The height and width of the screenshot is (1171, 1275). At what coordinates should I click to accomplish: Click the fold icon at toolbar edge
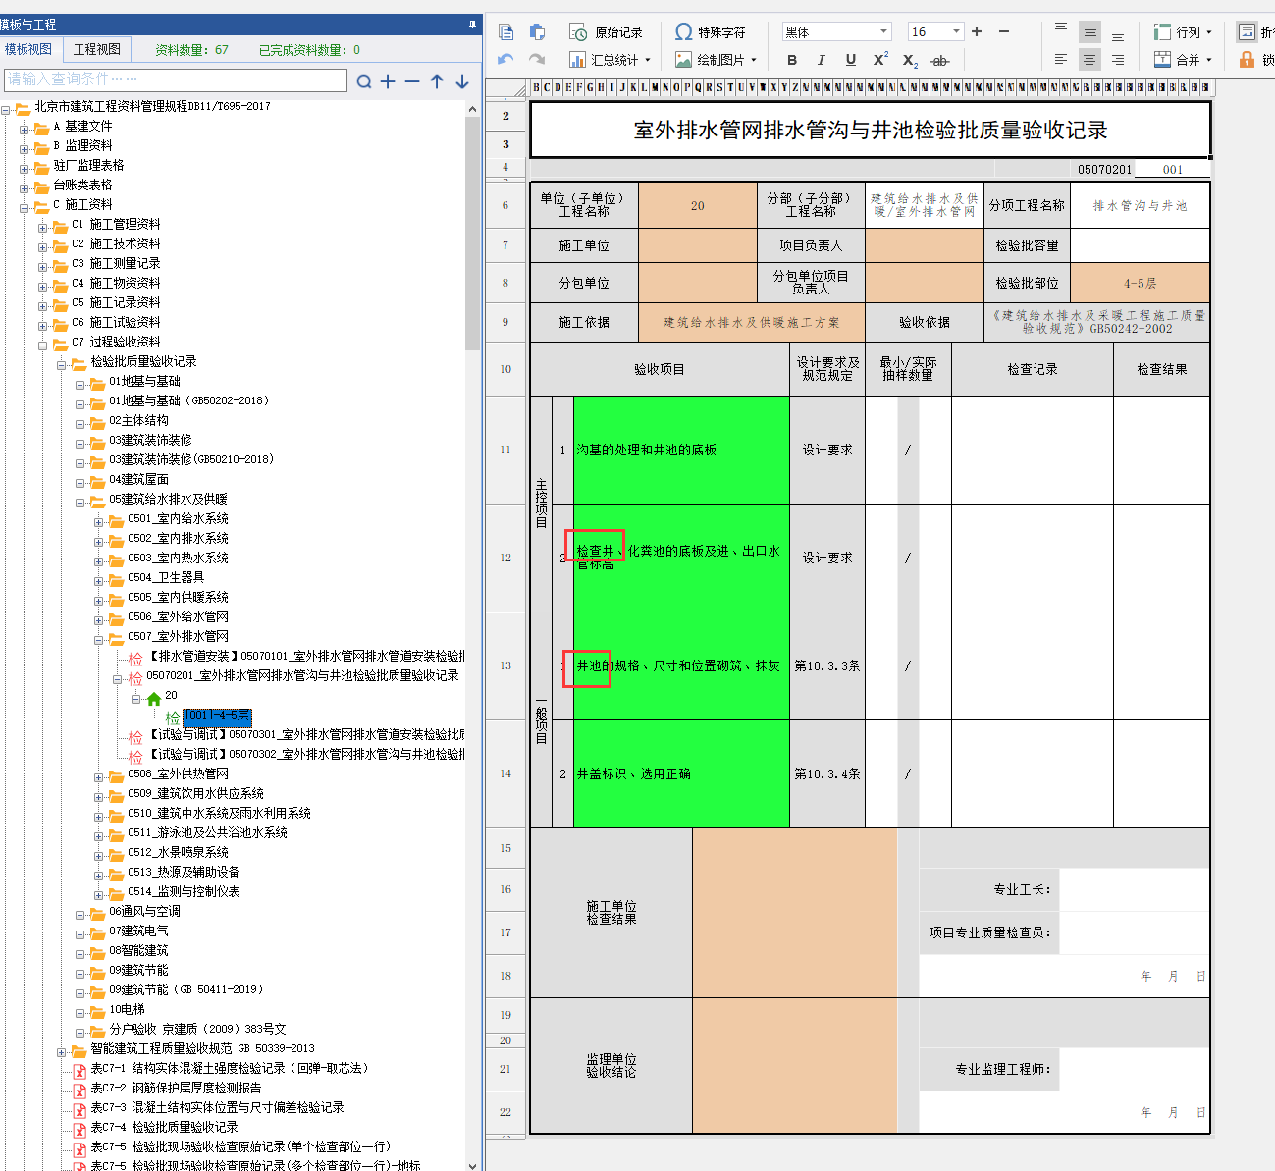coord(1247,32)
